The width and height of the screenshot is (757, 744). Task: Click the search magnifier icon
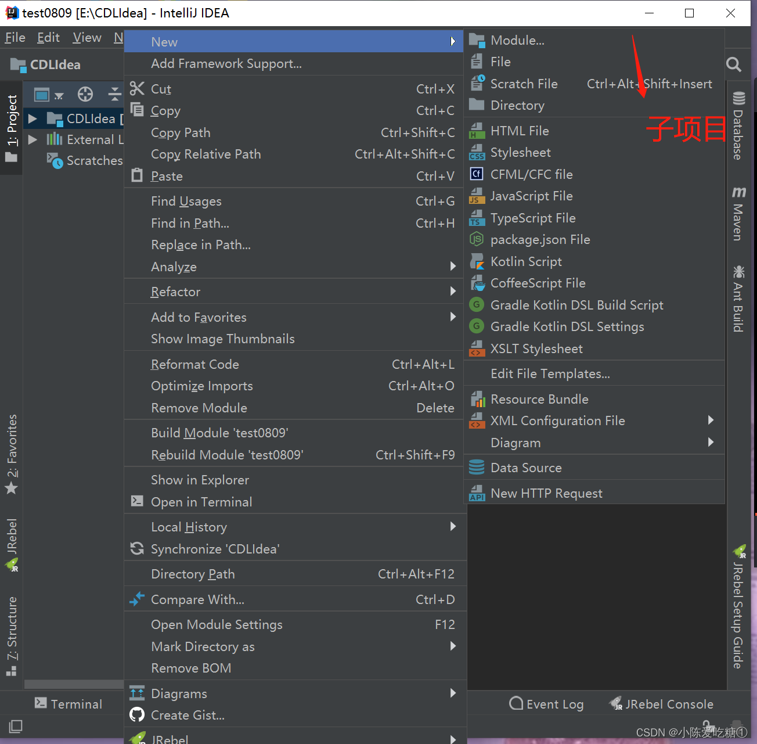click(x=734, y=64)
